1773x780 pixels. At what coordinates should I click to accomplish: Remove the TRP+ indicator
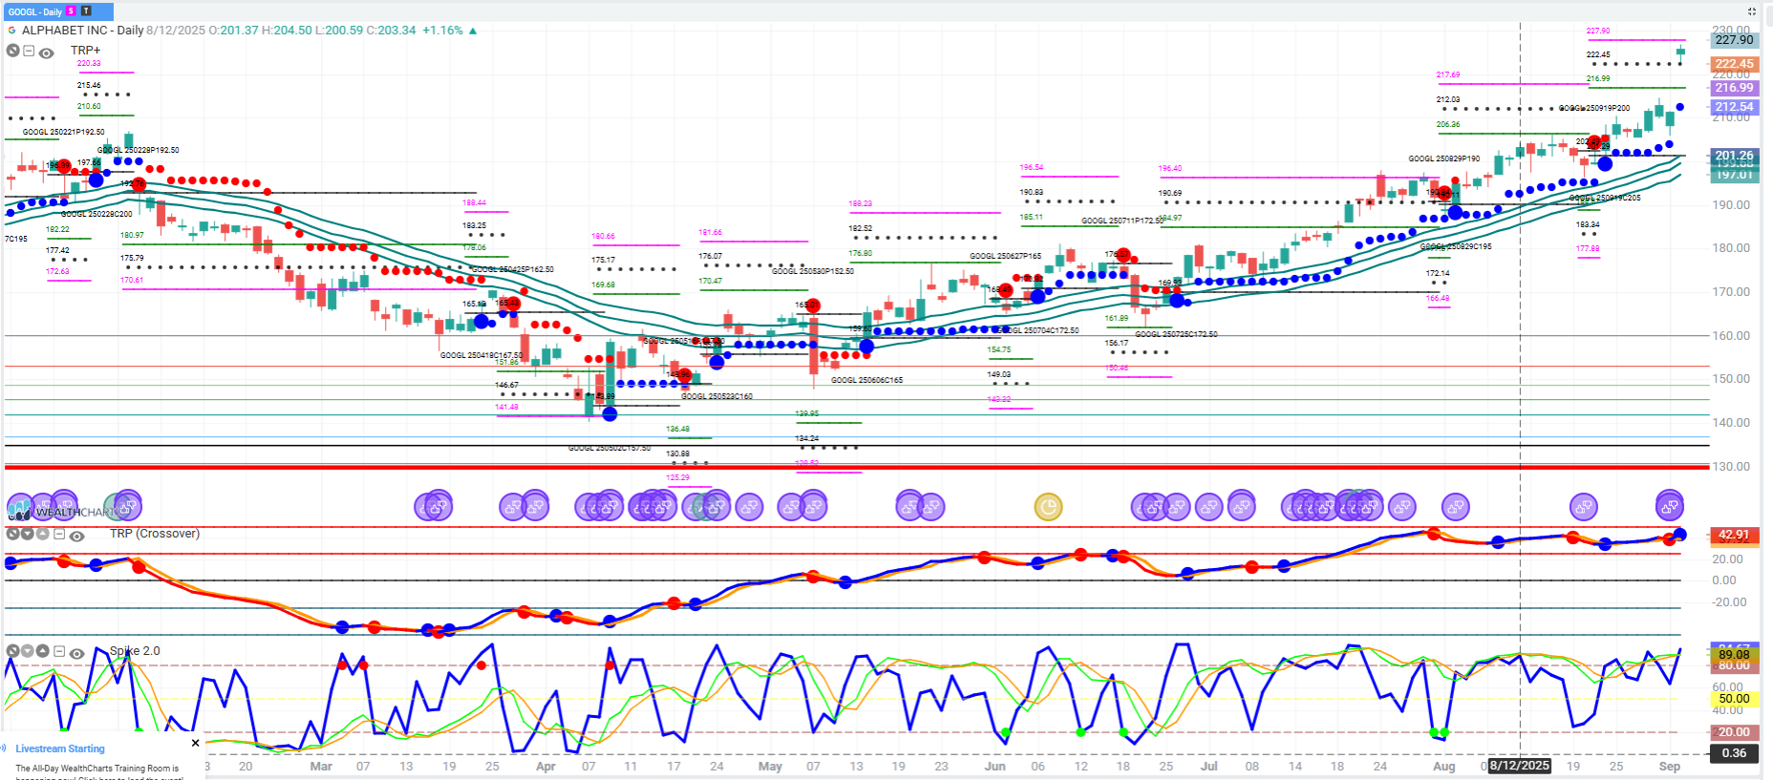coord(13,51)
